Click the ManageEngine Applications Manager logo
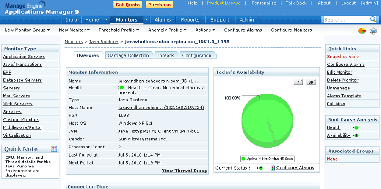The image size is (381, 189). pyautogui.click(x=41, y=8)
